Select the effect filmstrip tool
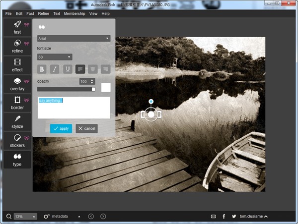Image resolution: width=298 pixels, height=224 pixels. [17, 65]
